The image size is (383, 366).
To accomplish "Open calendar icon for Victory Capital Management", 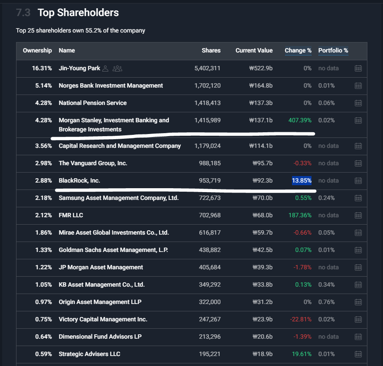I will click(x=358, y=320).
